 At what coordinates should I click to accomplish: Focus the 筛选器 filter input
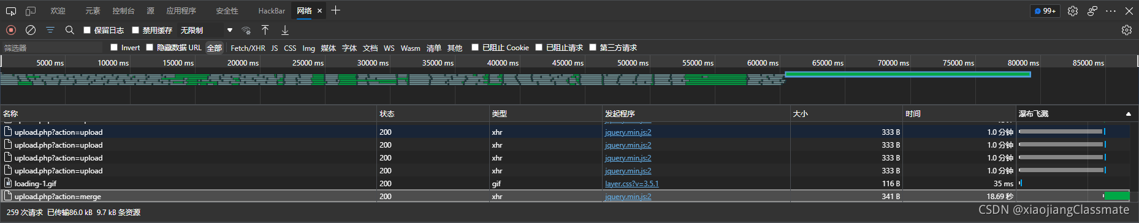[51, 48]
